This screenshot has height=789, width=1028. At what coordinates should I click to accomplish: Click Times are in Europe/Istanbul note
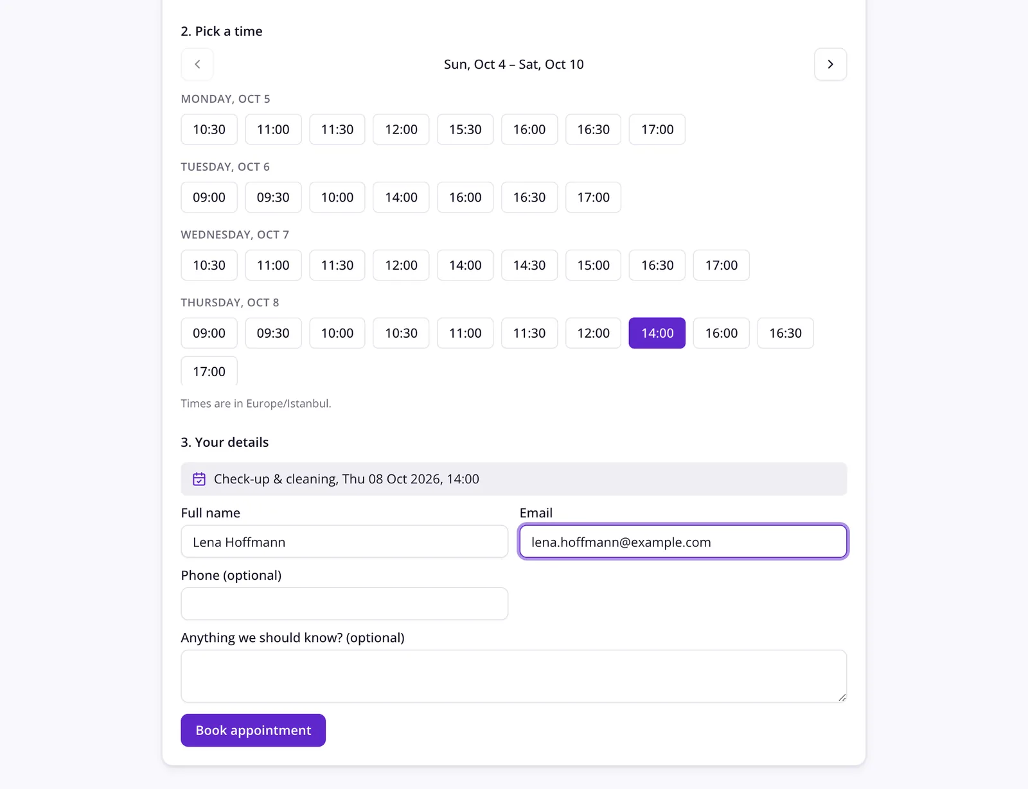256,404
